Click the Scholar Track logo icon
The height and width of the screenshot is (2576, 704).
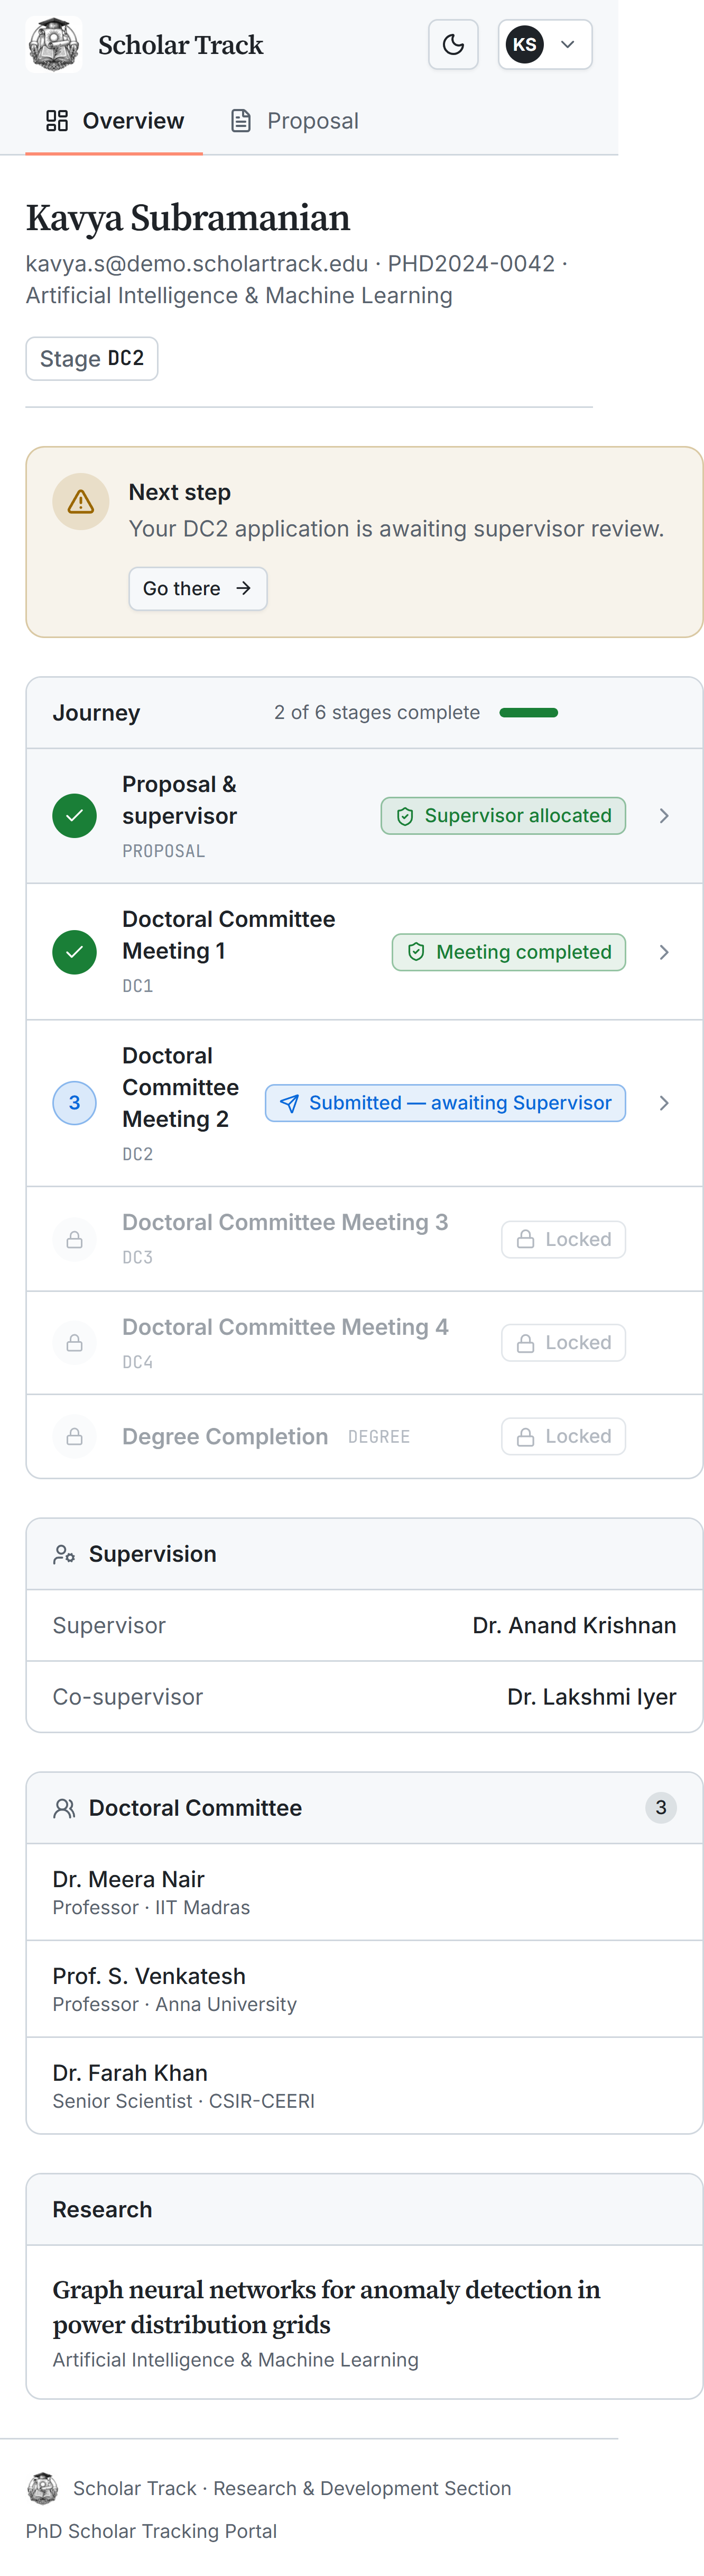point(54,45)
